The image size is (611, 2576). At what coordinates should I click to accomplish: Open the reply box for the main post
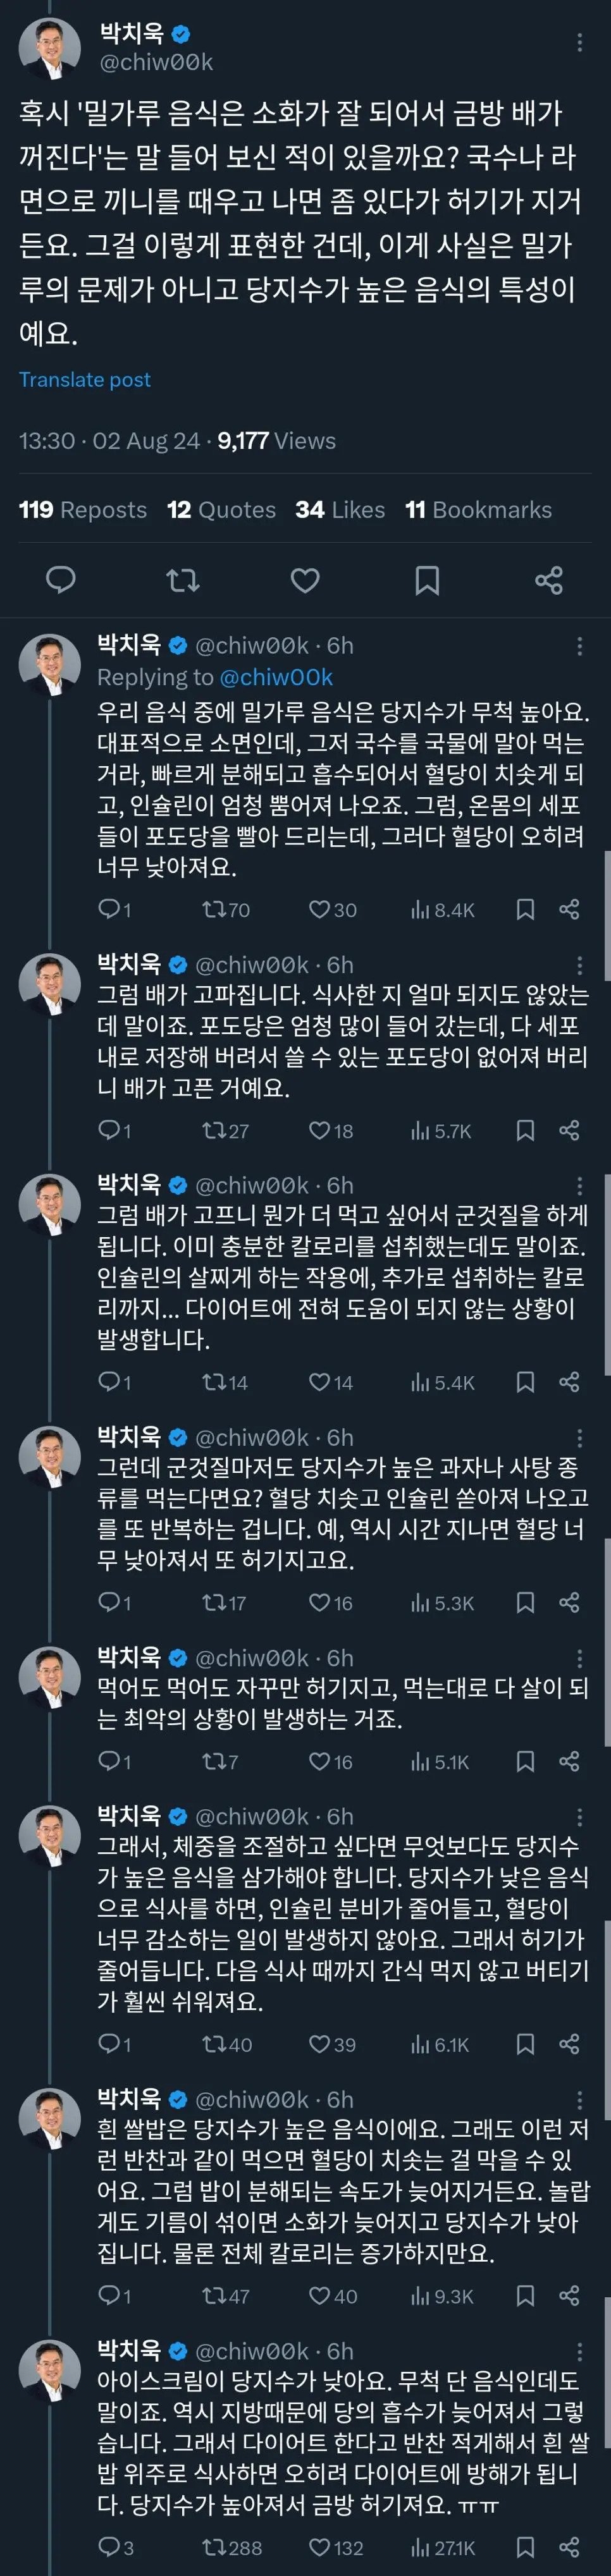tap(62, 580)
